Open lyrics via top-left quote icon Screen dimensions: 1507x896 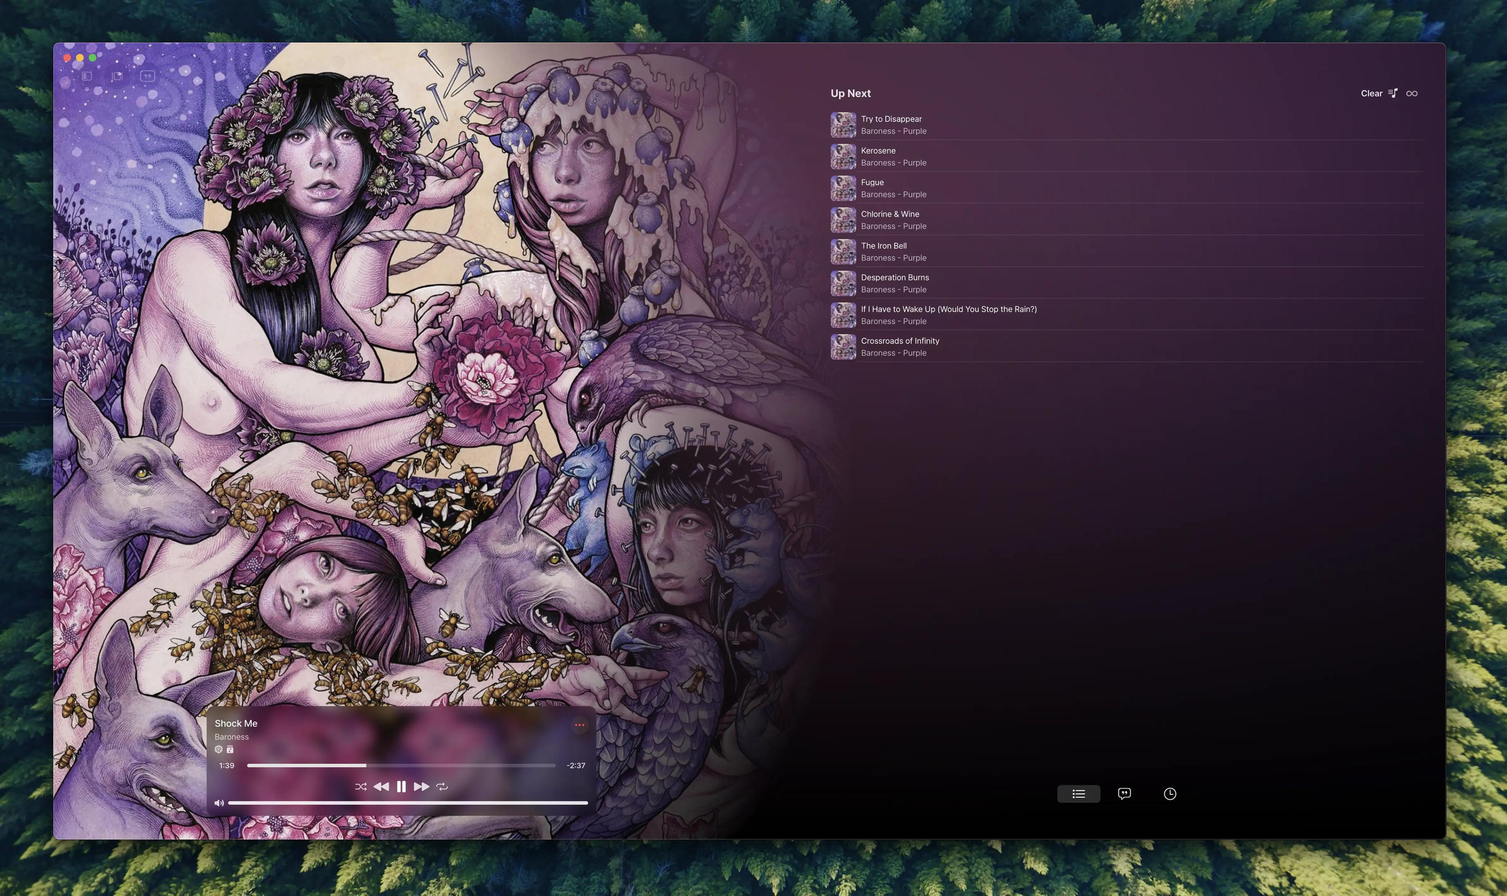(147, 76)
